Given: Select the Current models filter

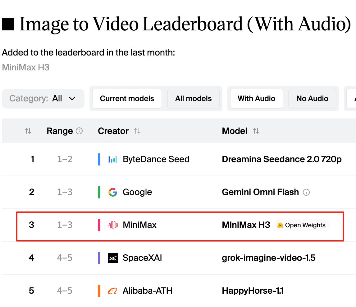Looking at the screenshot, I should [127, 99].
